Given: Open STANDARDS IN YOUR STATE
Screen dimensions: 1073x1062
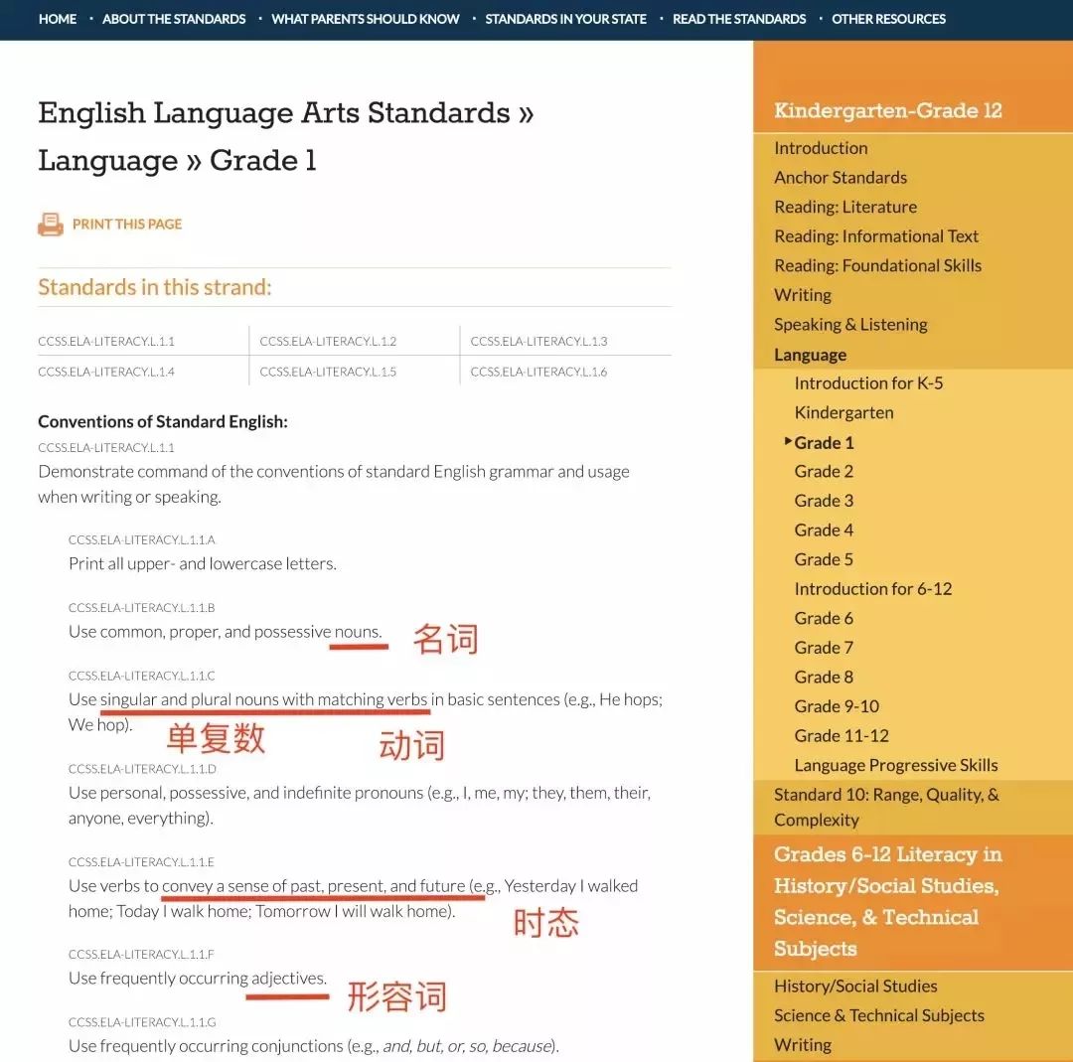Looking at the screenshot, I should coord(565,19).
